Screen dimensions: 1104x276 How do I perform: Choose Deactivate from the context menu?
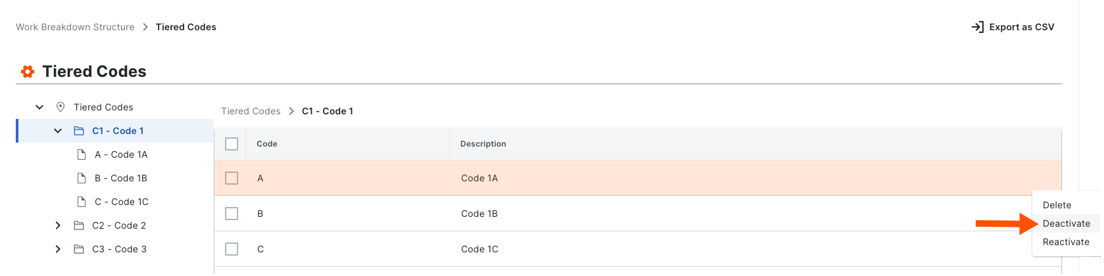pyautogui.click(x=1066, y=223)
